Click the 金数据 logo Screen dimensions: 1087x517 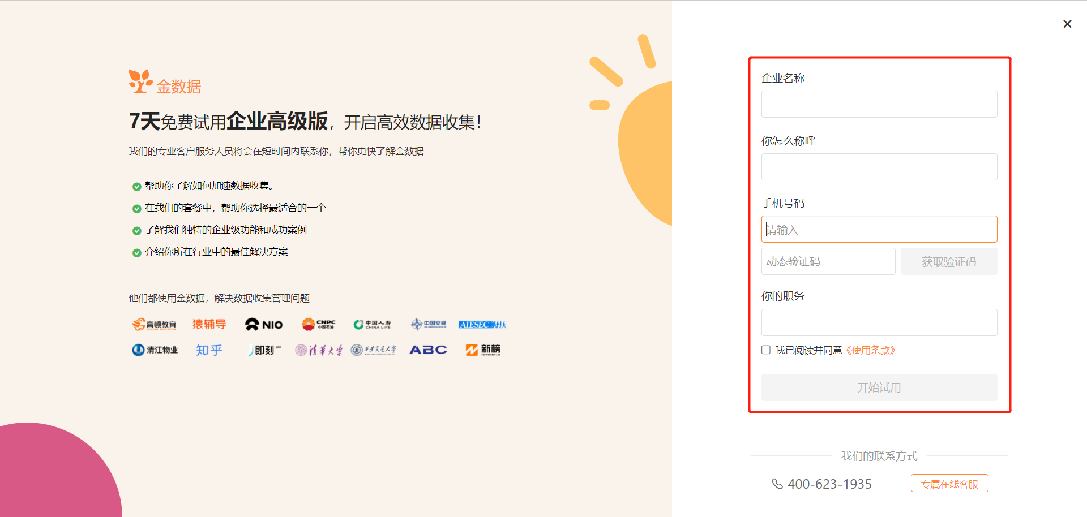[x=165, y=83]
